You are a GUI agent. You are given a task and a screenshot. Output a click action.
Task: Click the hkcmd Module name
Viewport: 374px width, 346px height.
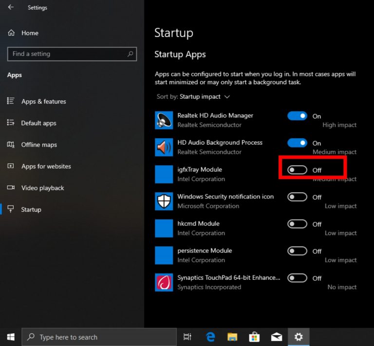[199, 223]
